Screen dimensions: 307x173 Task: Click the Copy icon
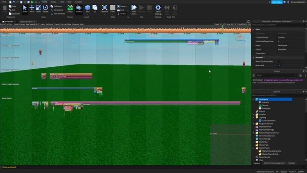tap(10, 6)
